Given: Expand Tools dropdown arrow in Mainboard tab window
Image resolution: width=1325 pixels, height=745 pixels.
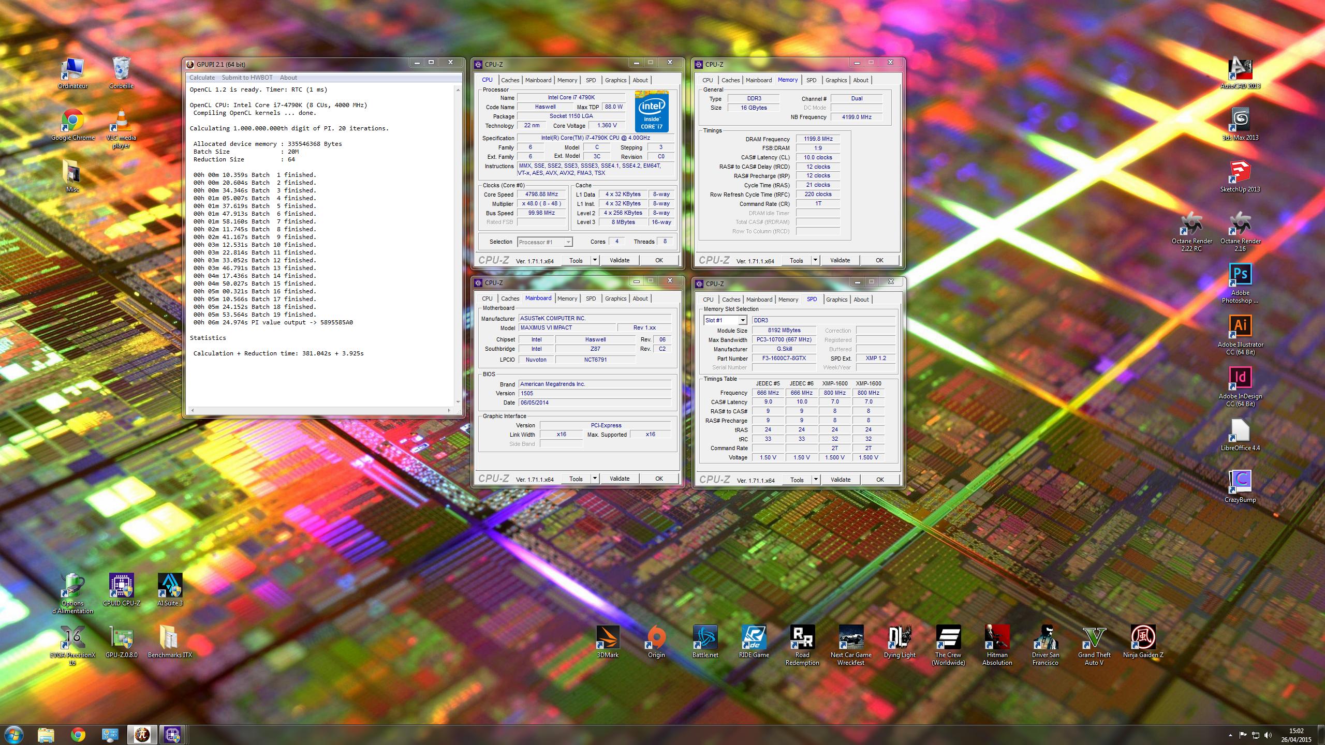Looking at the screenshot, I should tap(595, 479).
